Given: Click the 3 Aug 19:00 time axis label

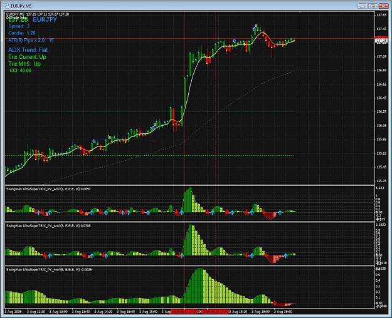Looking at the screenshot, I should click(261, 312).
